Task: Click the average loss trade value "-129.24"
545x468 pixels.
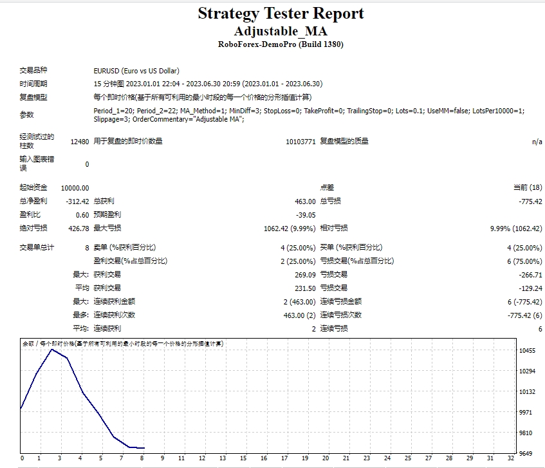Action: click(x=530, y=288)
